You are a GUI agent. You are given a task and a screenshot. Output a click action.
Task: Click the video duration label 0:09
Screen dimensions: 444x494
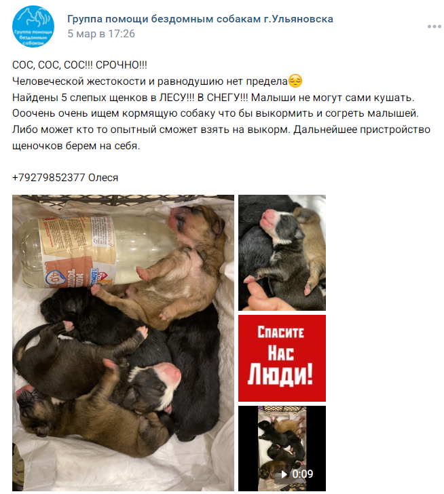[303, 474]
